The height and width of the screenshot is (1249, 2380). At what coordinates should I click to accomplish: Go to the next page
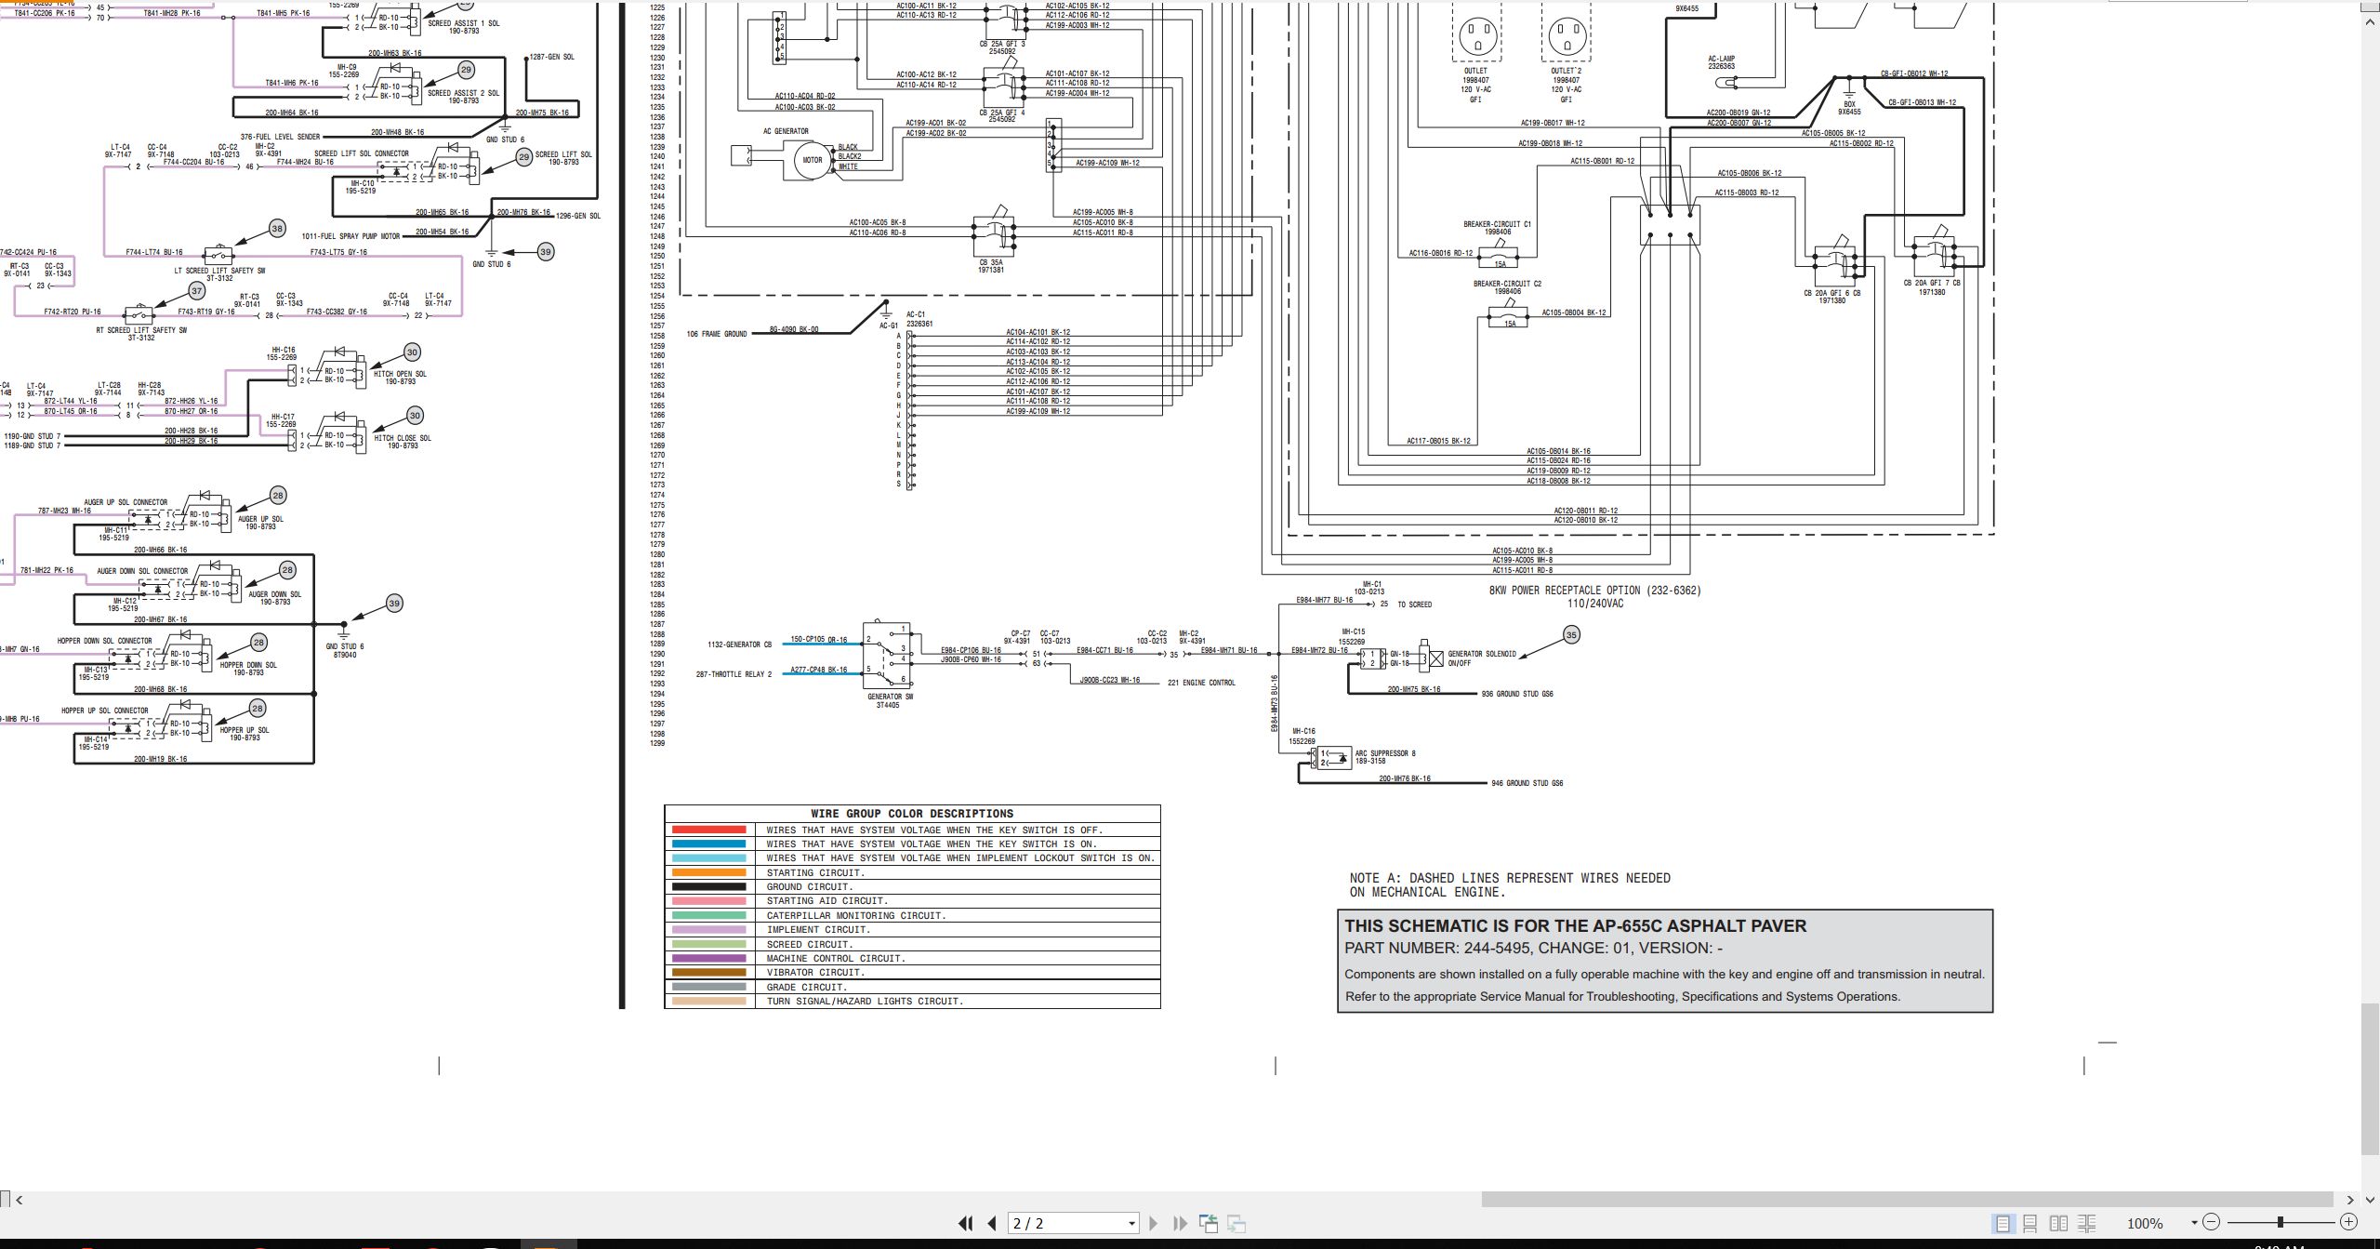1153,1224
